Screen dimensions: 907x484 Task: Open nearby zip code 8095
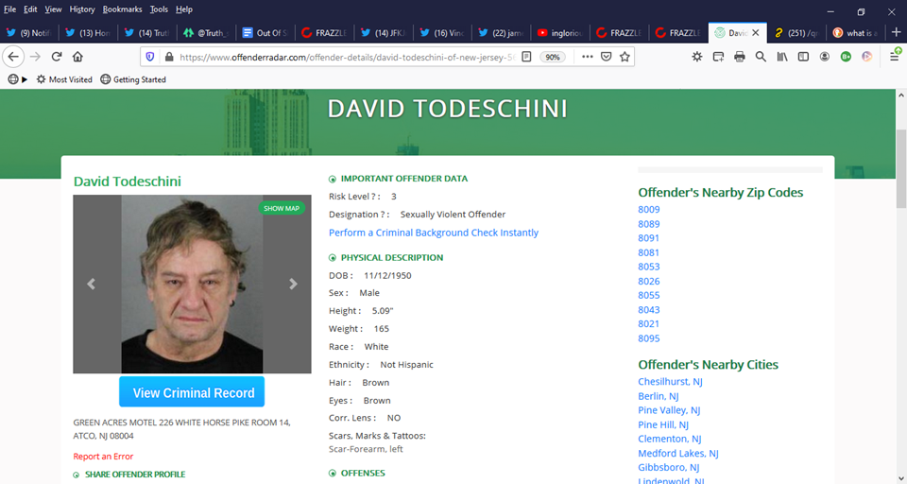click(x=649, y=338)
